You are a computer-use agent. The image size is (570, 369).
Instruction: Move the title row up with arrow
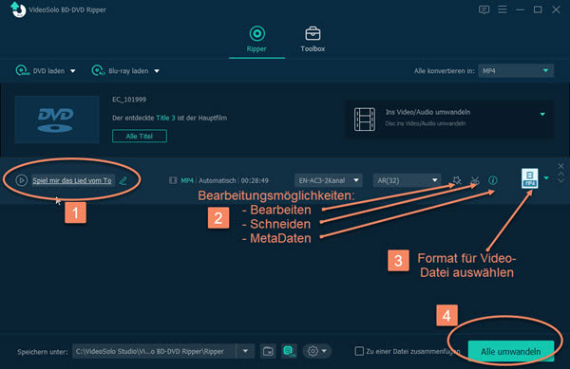coord(560,175)
